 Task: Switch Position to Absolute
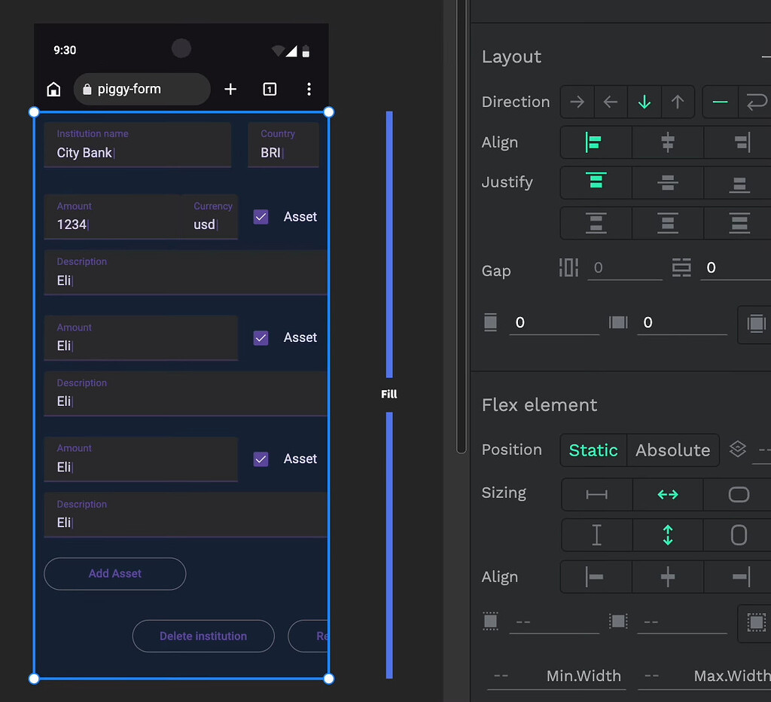click(672, 450)
